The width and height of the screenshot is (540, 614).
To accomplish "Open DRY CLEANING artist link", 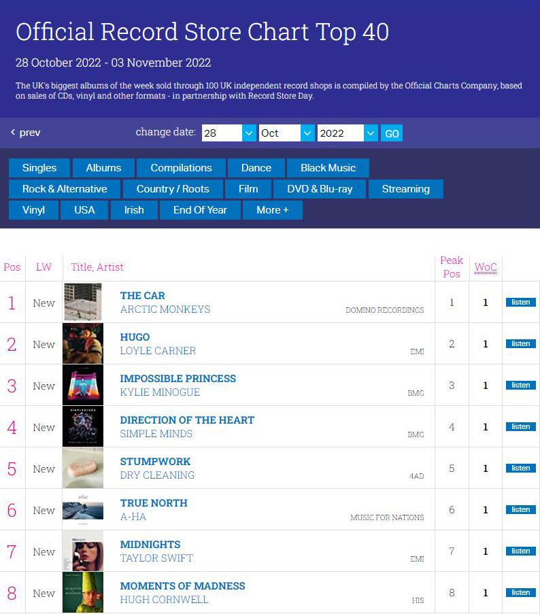I will coord(157,475).
